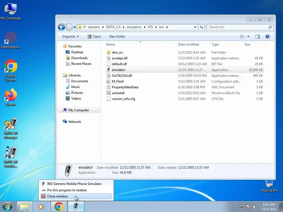Screen dimensions: 283x212
Task: Select GuiTk115d.dll file
Action: (184, 76)
